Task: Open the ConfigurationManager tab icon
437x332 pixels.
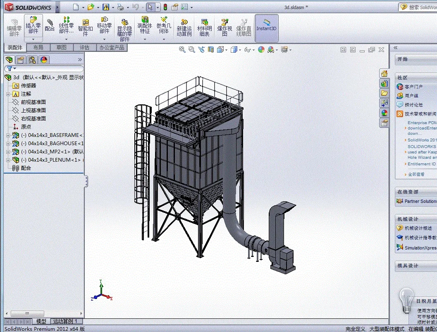Action: (x=32, y=60)
